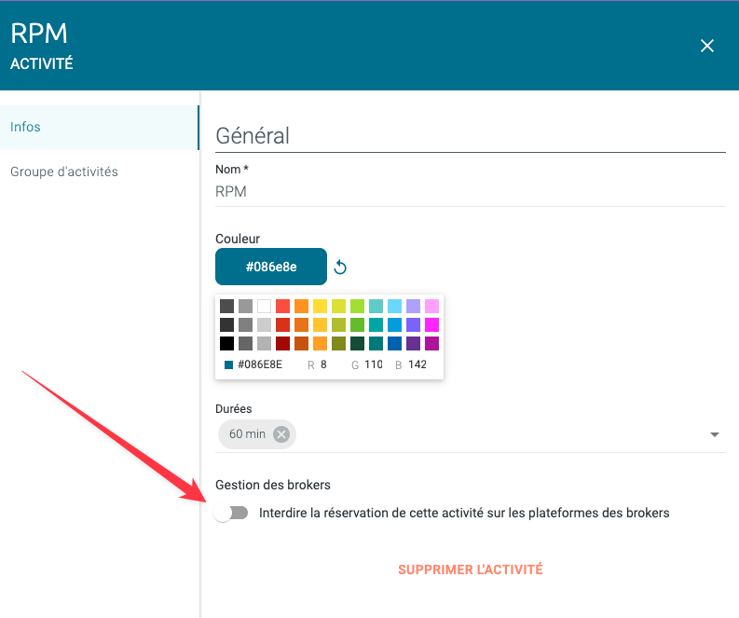The height and width of the screenshot is (618, 739).
Task: Pick the light green swatch in top row
Action: pyautogui.click(x=357, y=306)
